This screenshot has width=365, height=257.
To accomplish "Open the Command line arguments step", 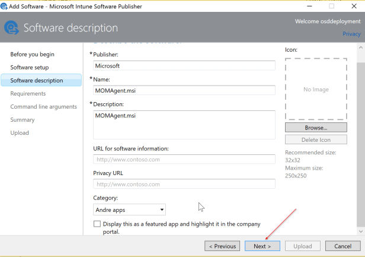I will [43, 107].
